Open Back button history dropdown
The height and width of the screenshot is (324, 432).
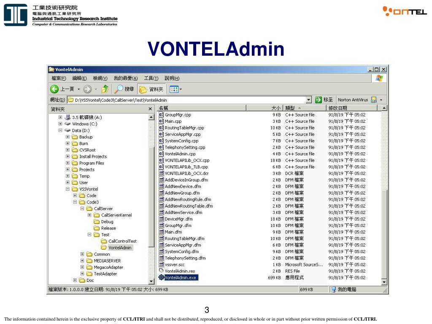(78, 89)
